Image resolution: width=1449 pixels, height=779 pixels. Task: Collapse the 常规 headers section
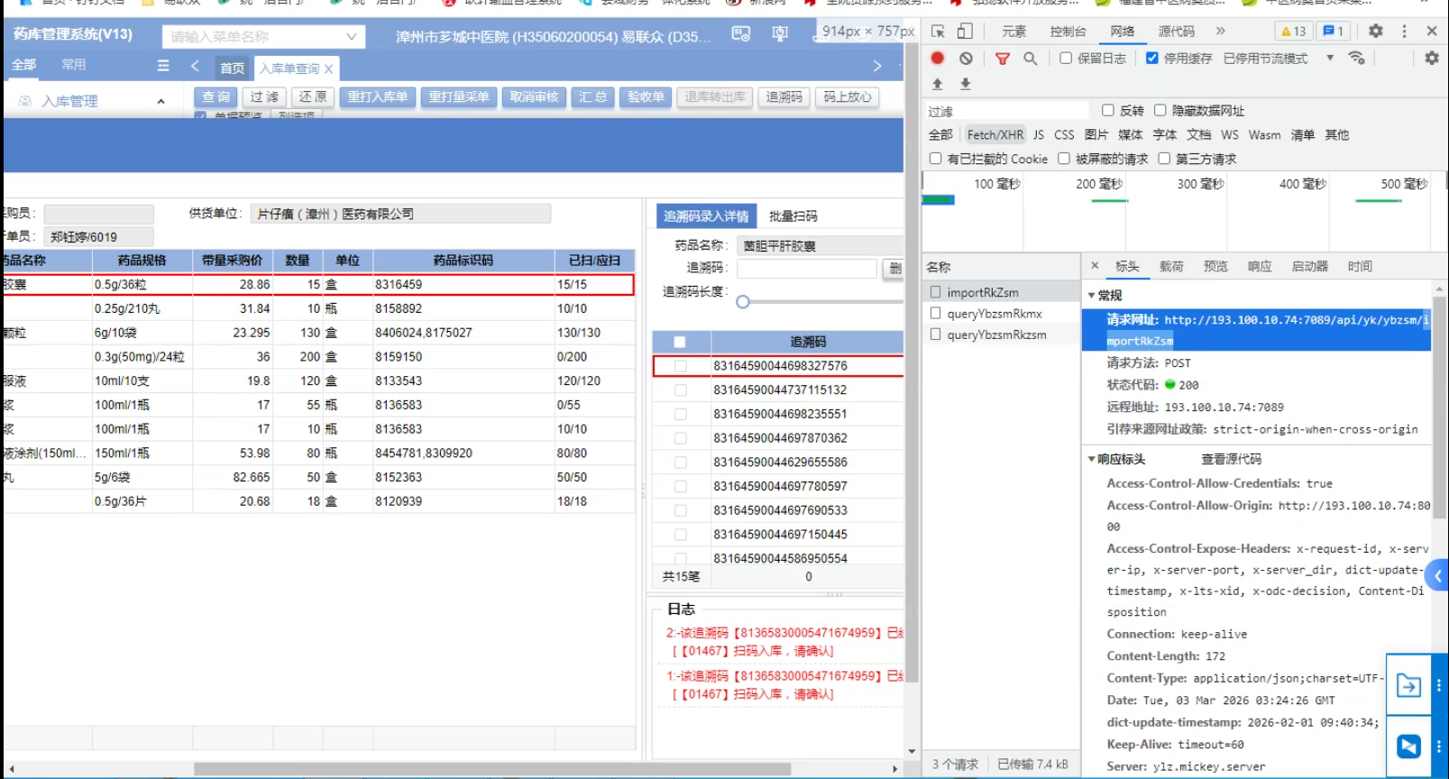tap(1092, 296)
